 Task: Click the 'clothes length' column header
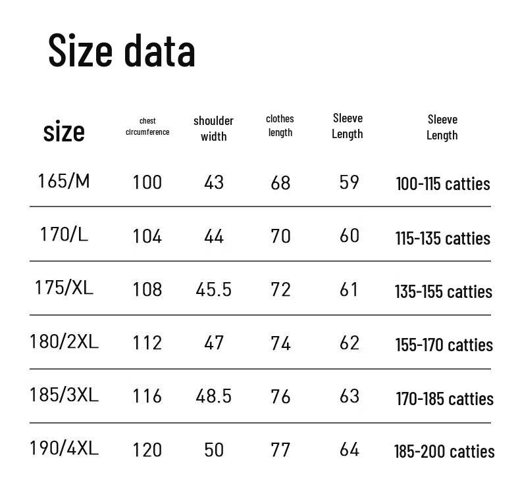coord(280,126)
